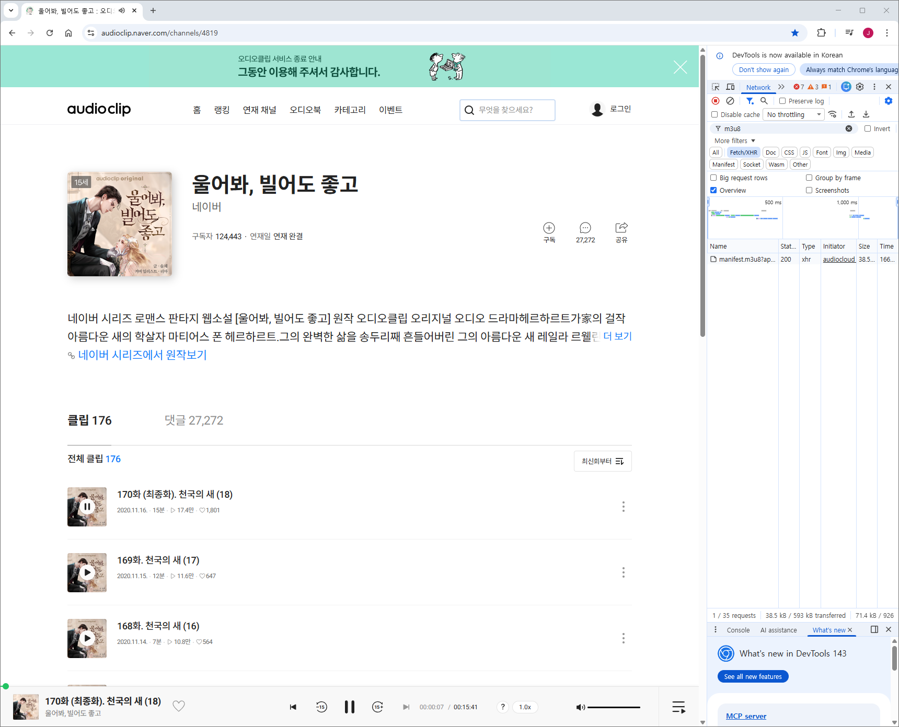Click the 네이버 시리즈에서 원작보기 link
Viewport: 899px width, 727px height.
[x=142, y=355]
